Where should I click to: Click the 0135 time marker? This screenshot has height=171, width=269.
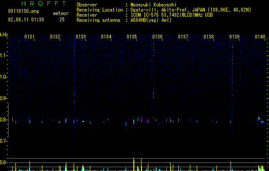(132, 36)
